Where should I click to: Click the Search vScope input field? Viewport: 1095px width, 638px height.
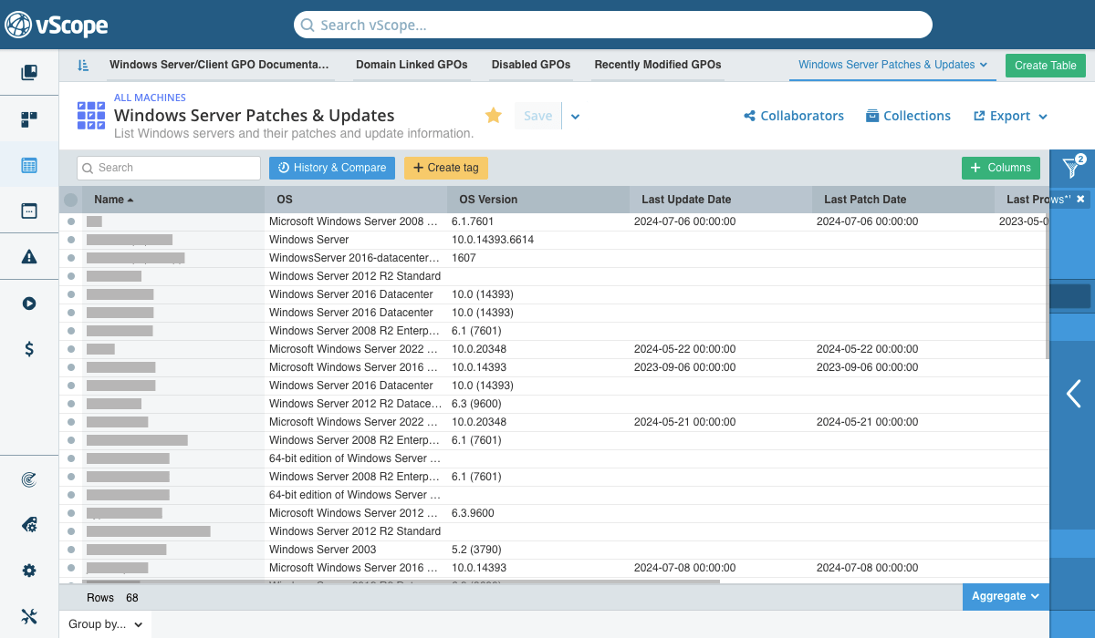(x=613, y=25)
